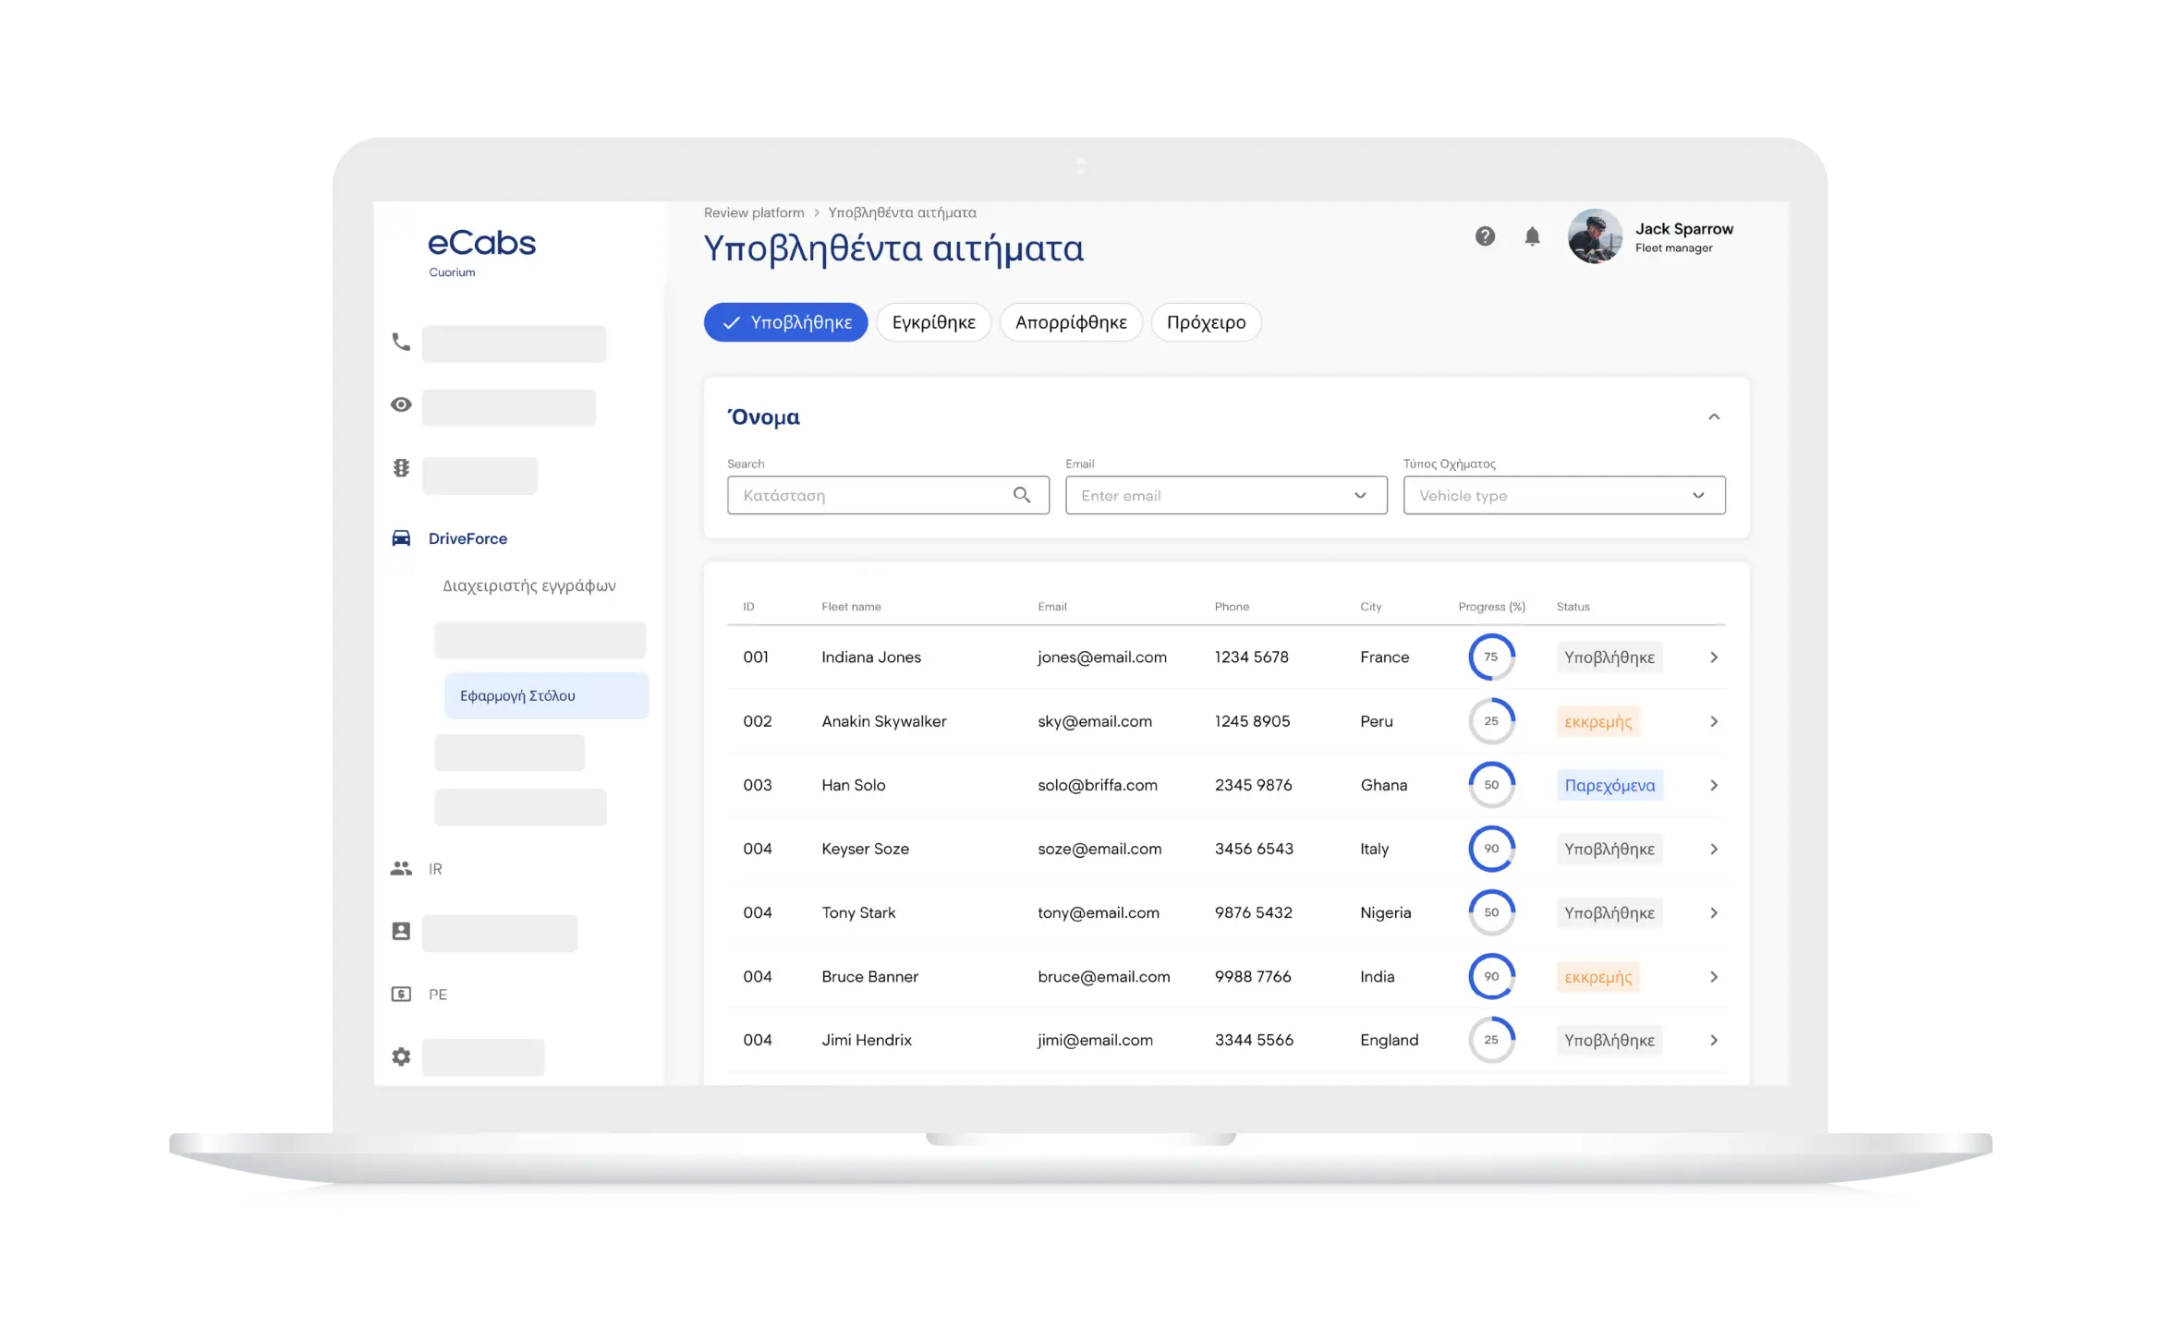Open the Vehicle type dropdown
Screen dimensions: 2162x1327
(x=1563, y=496)
